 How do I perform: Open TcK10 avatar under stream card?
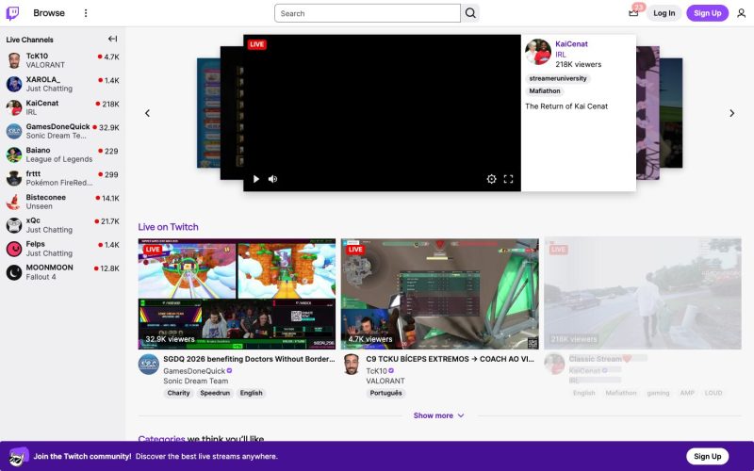point(352,365)
